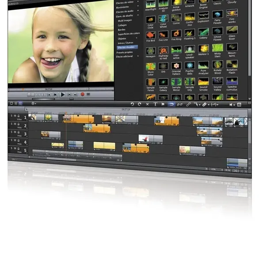Select the mouse pointer mode tool
This screenshot has height=265, width=259.
pyautogui.click(x=196, y=105)
